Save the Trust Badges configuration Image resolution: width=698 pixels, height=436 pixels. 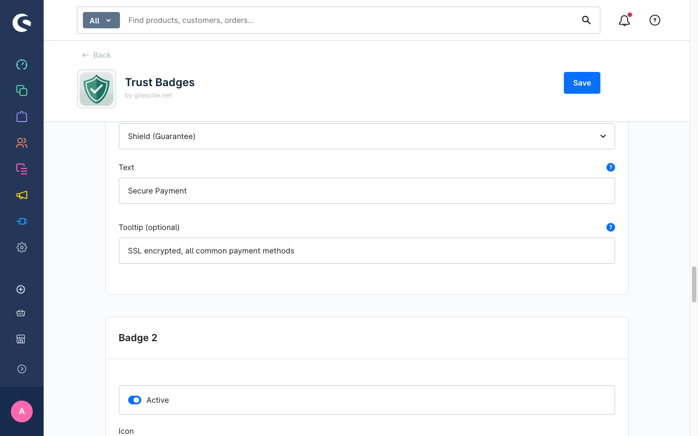(582, 83)
